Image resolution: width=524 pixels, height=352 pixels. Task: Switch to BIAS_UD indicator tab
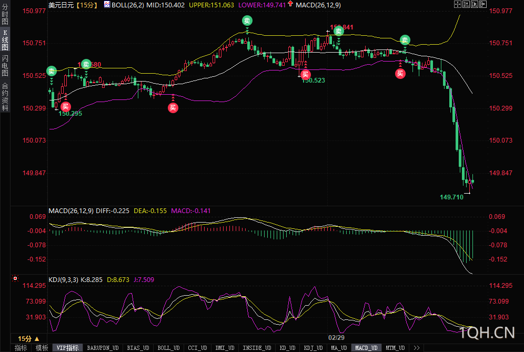pyautogui.click(x=138, y=348)
